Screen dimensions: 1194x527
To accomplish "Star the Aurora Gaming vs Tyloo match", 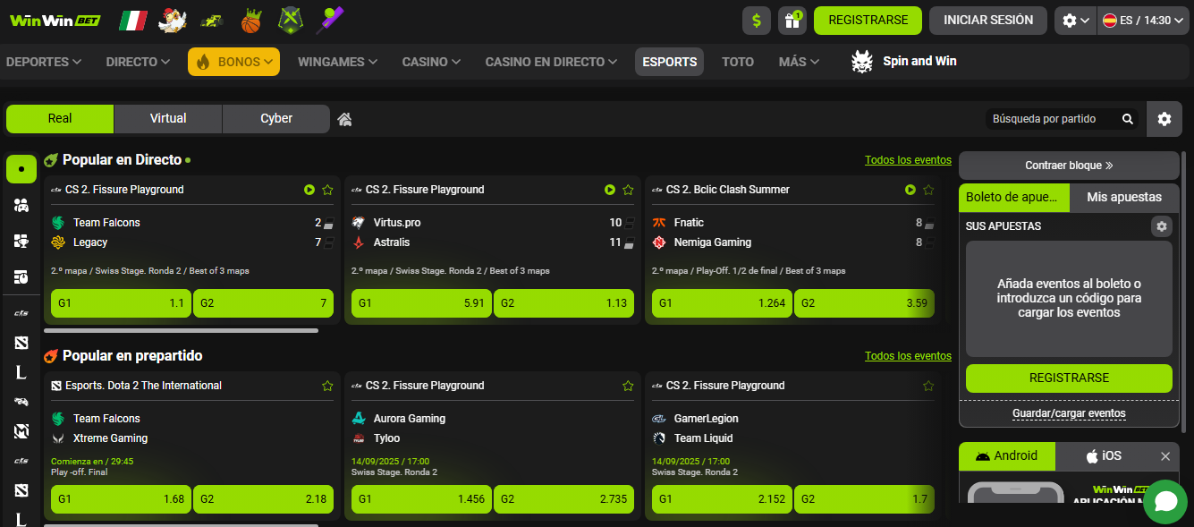I will click(628, 386).
